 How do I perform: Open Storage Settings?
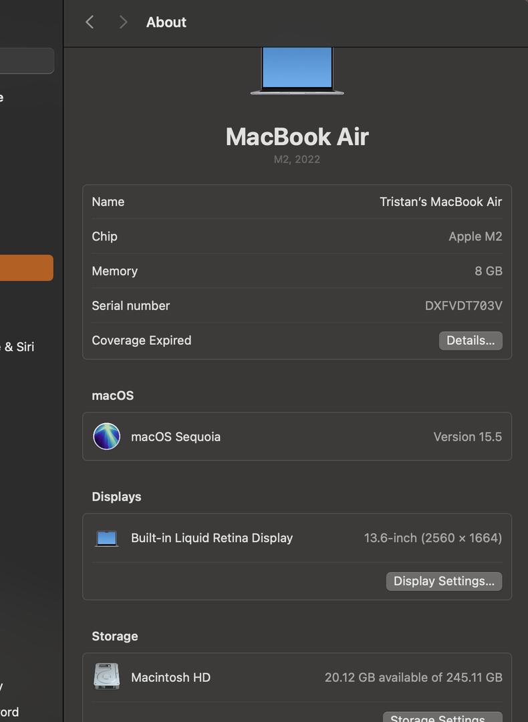(x=442, y=717)
